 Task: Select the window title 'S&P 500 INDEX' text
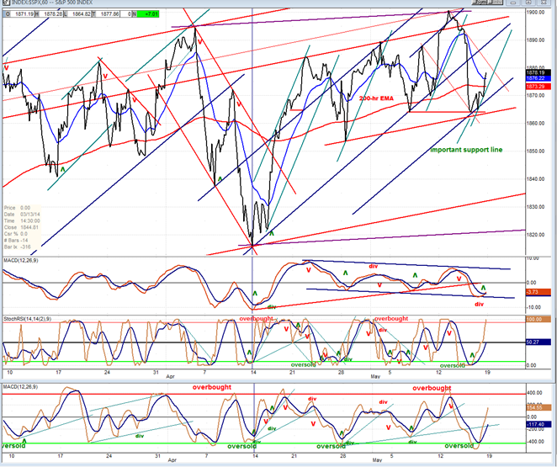(73, 3)
